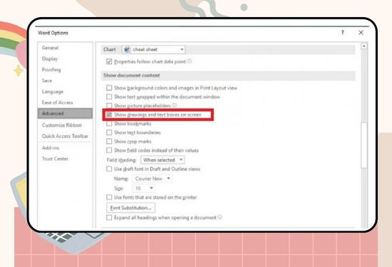Close the Word Options dialog
This screenshot has height=267, width=392.
[x=361, y=33]
